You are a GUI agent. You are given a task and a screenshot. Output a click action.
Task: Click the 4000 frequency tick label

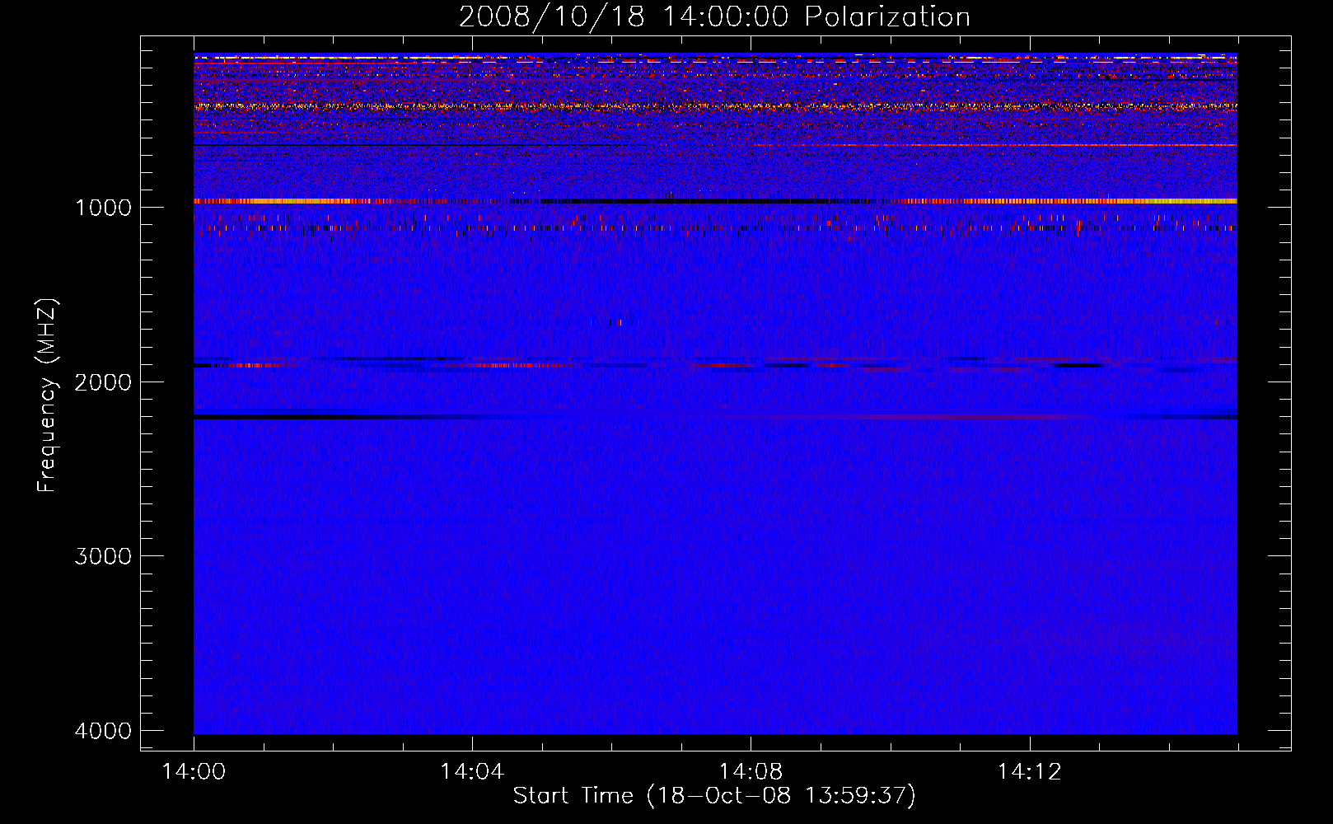pos(103,731)
